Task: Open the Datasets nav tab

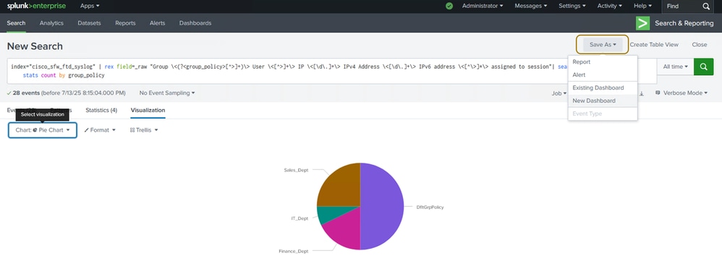Action: 89,23
